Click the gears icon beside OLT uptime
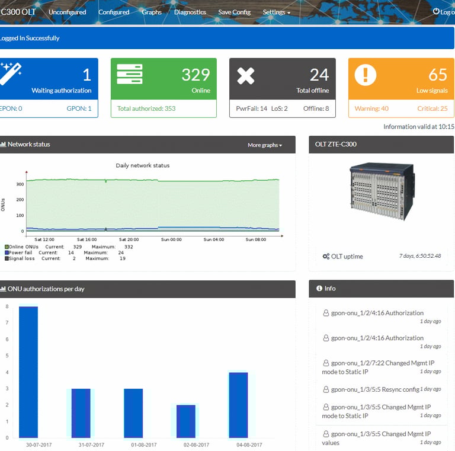Image resolution: width=455 pixels, height=451 pixels. click(326, 256)
